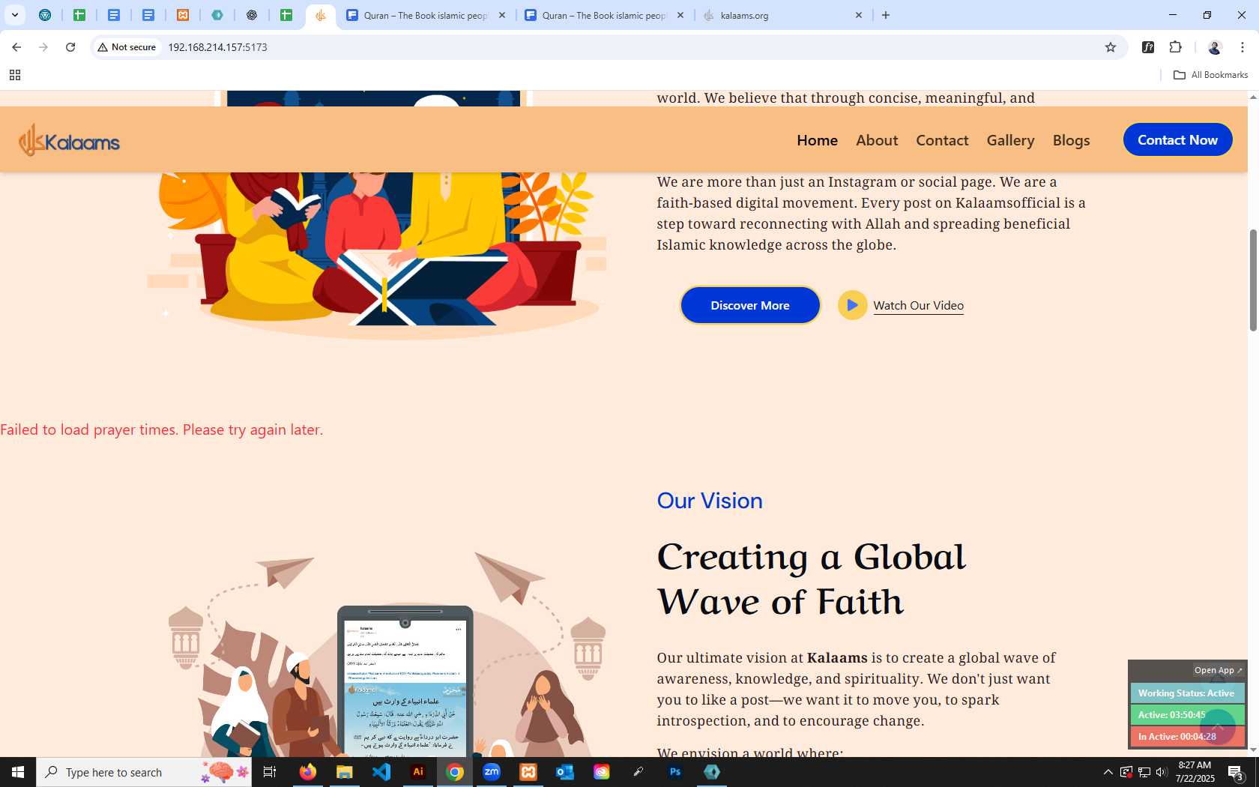Switch to the second Quran – The Book tab

point(603,15)
